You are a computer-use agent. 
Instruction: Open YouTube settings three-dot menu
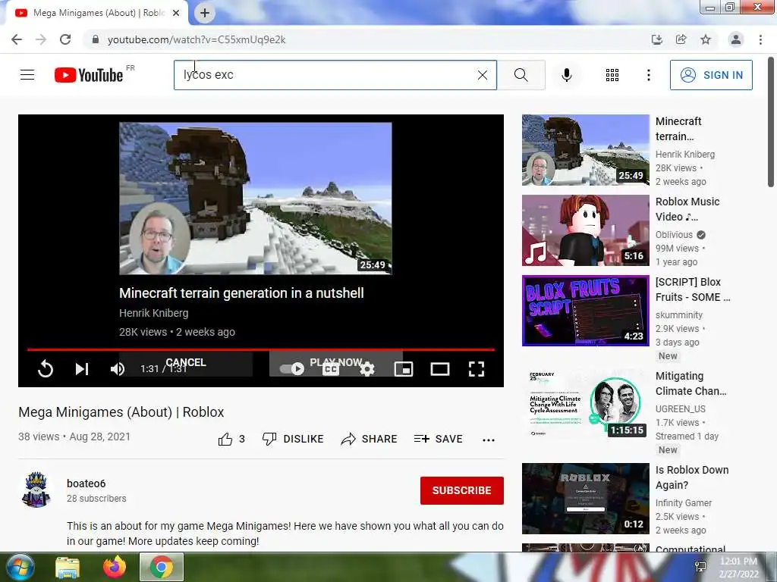click(x=648, y=75)
